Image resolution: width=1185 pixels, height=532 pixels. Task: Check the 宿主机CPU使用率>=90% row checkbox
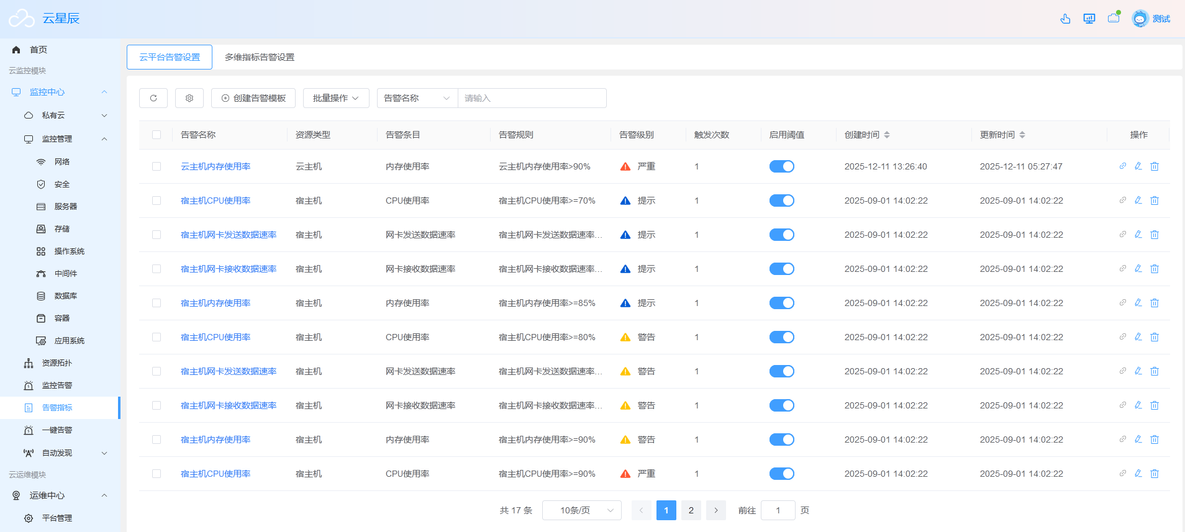click(x=157, y=474)
